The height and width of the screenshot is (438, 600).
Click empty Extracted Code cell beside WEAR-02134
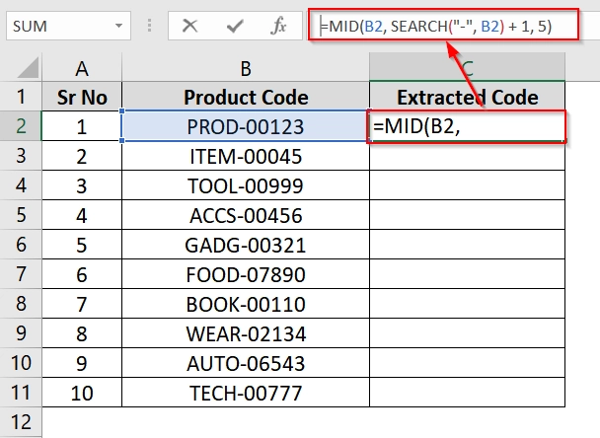[467, 333]
